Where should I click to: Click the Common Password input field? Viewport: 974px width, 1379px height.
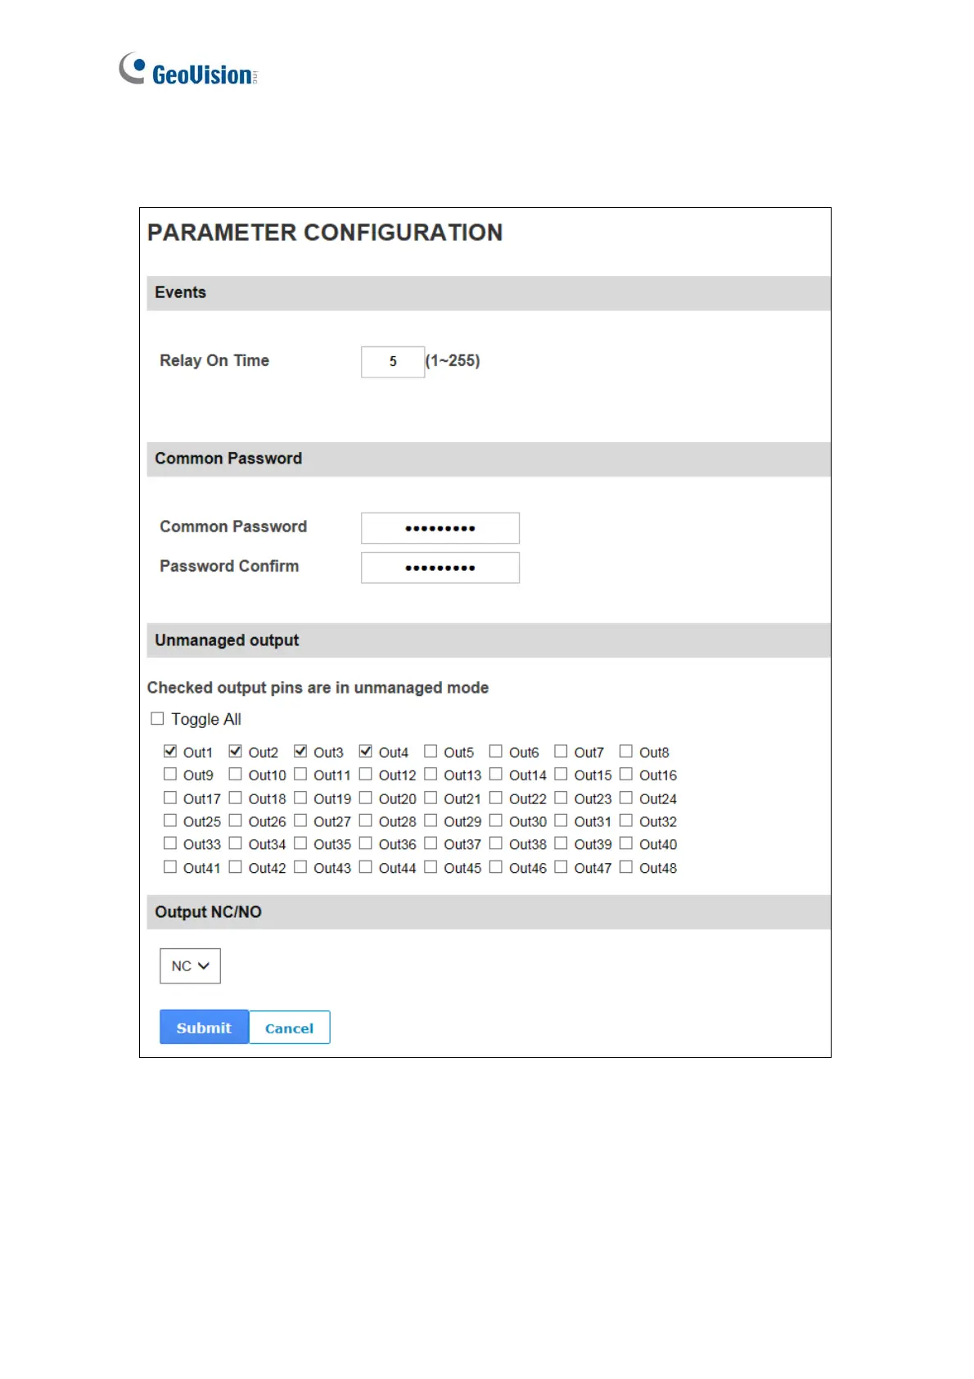click(x=440, y=528)
